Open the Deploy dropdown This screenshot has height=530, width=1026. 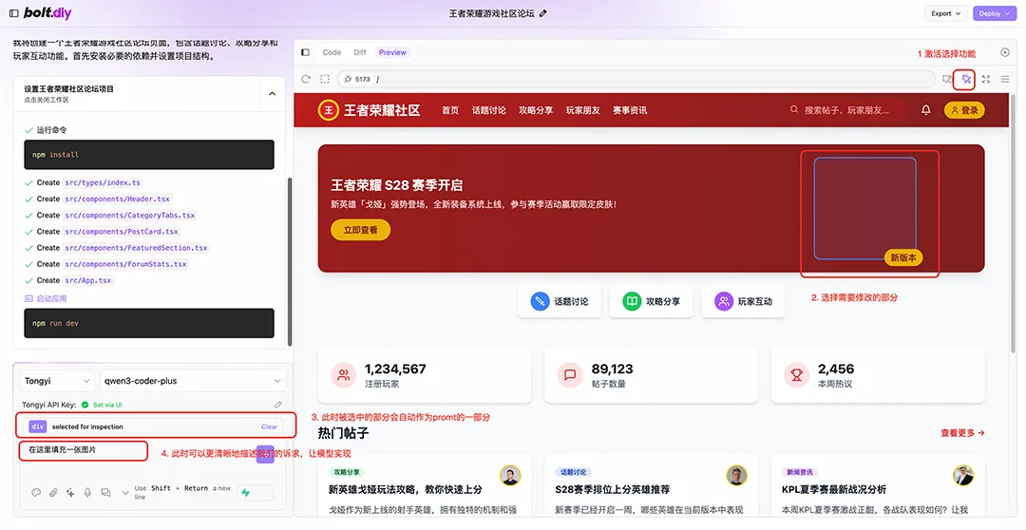[994, 13]
